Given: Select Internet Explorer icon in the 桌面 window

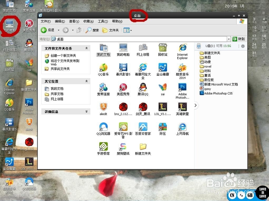Looking at the screenshot, I should click(x=182, y=51).
